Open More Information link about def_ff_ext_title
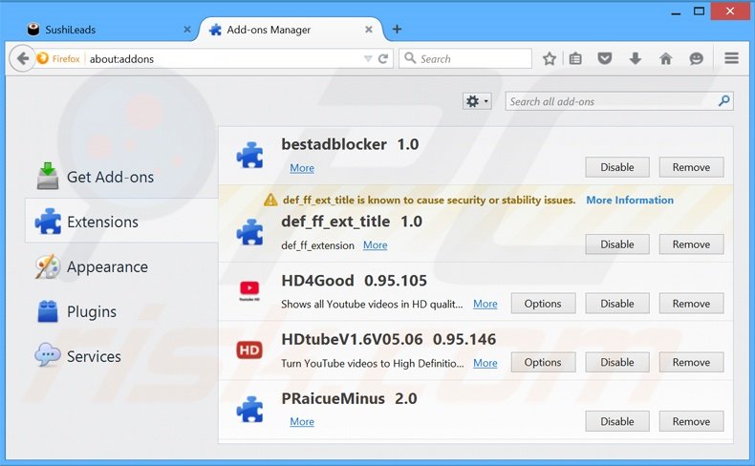 pos(630,201)
